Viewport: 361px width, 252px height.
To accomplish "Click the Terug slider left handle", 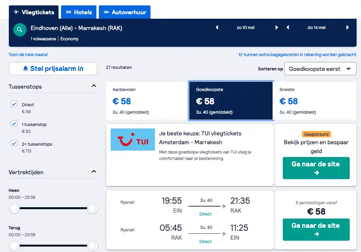I will coord(14,245).
